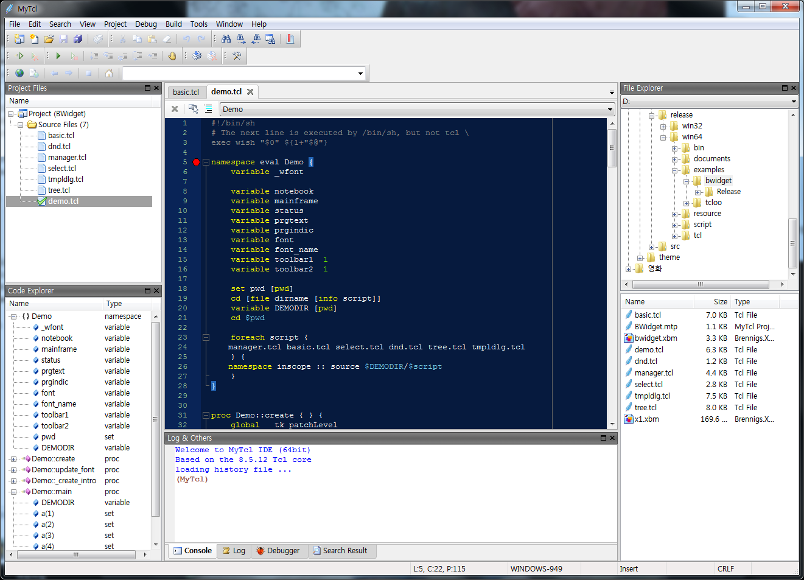Click the Home icon in navigation toolbar
The height and width of the screenshot is (580, 804).
coord(108,73)
